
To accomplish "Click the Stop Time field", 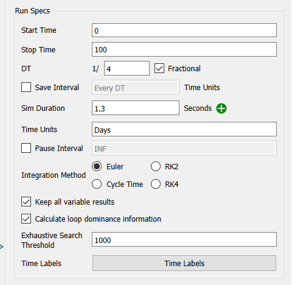I will [x=184, y=49].
